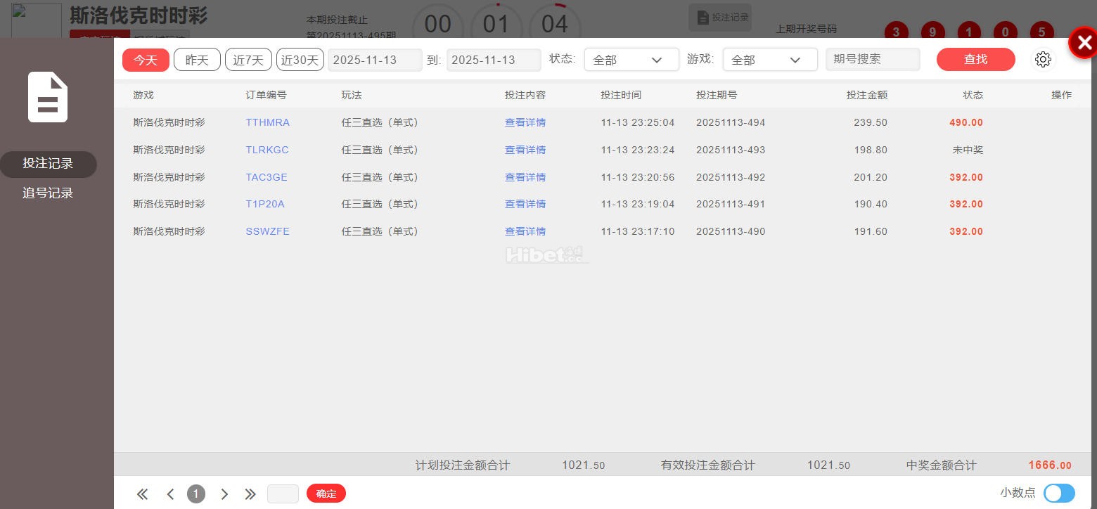Jump to first page with double-left arrow
Screen dimensions: 1097x509
142,494
